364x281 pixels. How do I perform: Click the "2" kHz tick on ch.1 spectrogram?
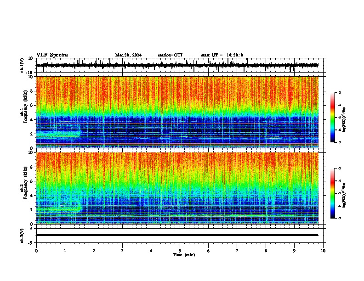[x=32, y=134]
